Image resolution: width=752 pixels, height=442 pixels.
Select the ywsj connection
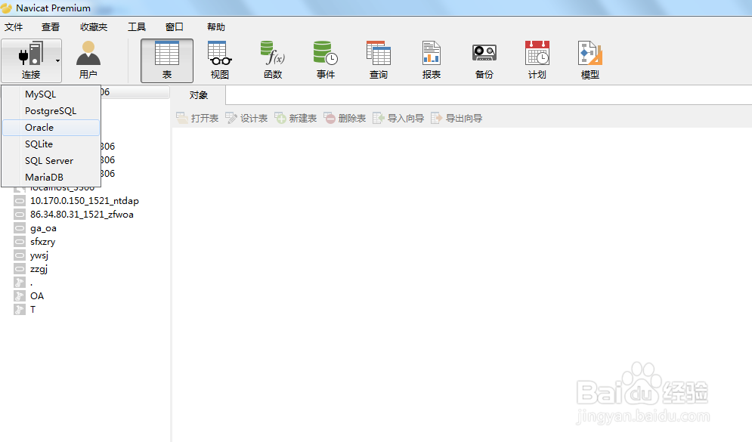click(x=39, y=255)
